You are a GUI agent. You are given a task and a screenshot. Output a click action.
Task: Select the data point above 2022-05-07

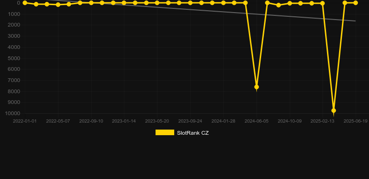coord(58,5)
